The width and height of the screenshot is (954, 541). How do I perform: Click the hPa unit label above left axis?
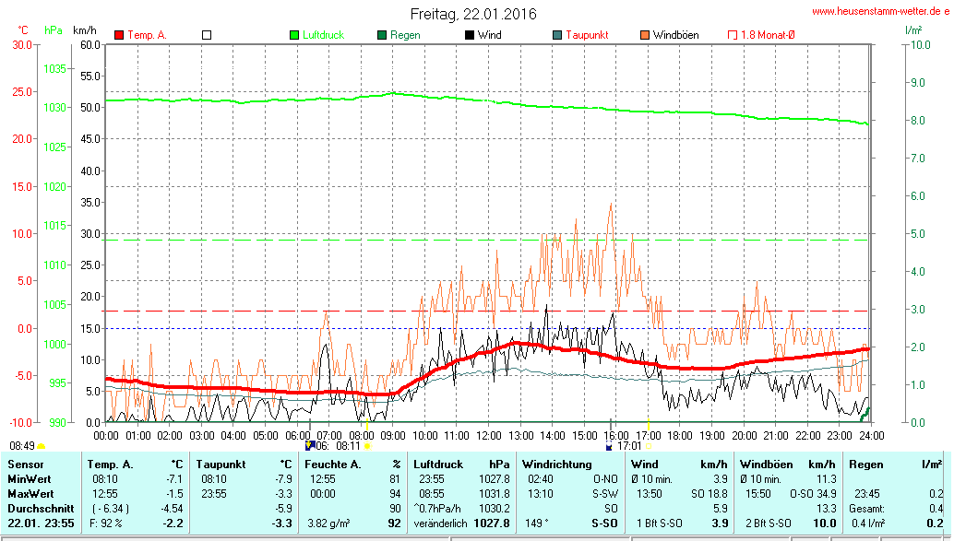[54, 30]
